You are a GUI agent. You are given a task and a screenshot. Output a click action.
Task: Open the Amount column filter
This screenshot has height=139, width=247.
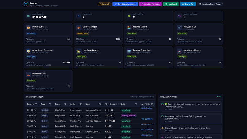click(106, 104)
